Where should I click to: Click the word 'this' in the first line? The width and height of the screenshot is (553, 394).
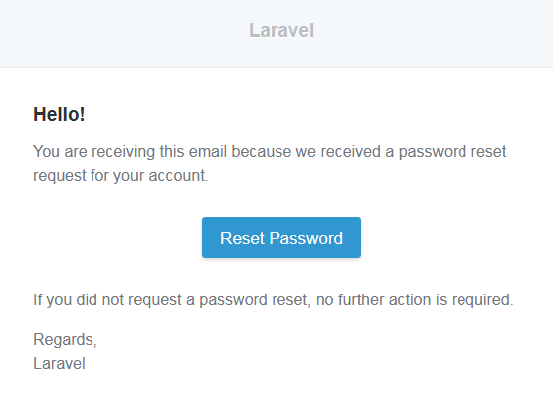(x=172, y=151)
